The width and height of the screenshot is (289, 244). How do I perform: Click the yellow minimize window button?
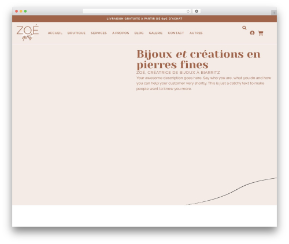(21, 12)
